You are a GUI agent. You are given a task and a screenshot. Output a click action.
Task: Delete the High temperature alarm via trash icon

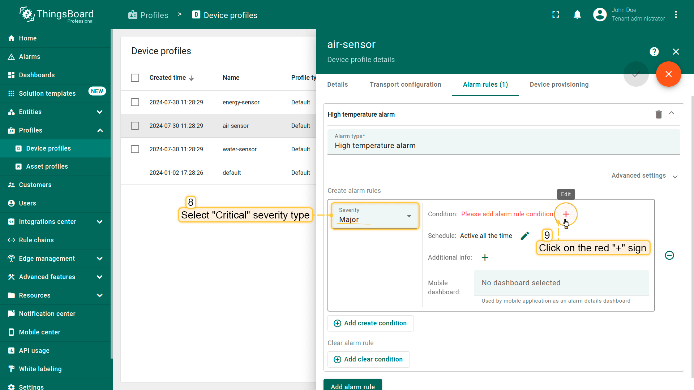[659, 114]
